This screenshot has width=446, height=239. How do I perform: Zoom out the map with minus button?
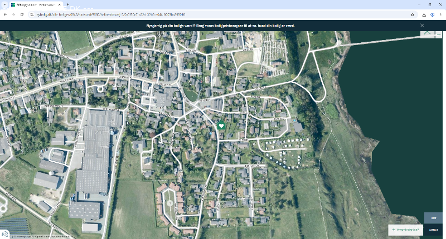[x=439, y=34]
